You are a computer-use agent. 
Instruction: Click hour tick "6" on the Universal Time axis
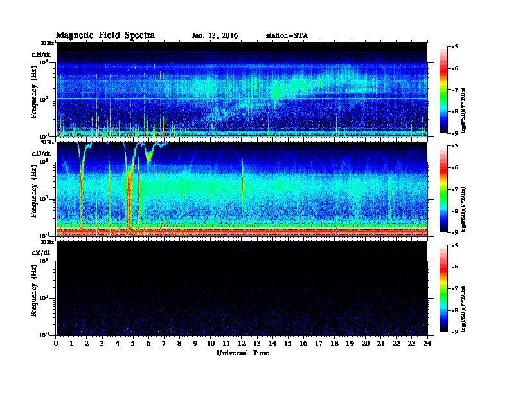[148, 344]
